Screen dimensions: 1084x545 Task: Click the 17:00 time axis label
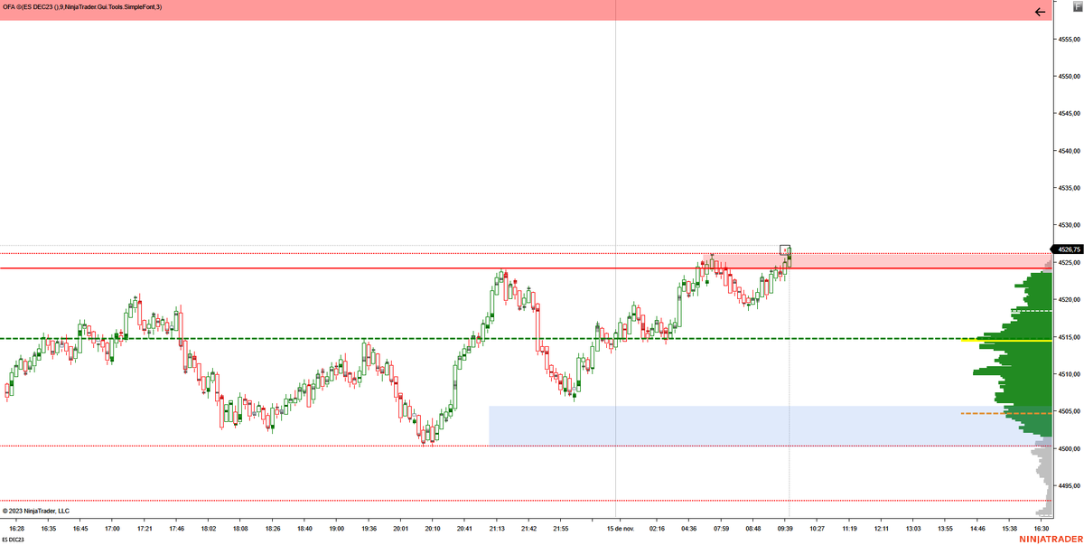[112, 528]
